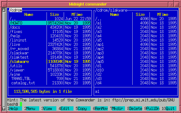
Task: Select the /ap5 directory
Action: [136, 62]
